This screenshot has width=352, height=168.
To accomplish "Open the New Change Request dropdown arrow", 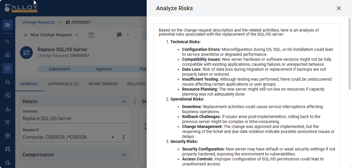I will click(77, 35).
